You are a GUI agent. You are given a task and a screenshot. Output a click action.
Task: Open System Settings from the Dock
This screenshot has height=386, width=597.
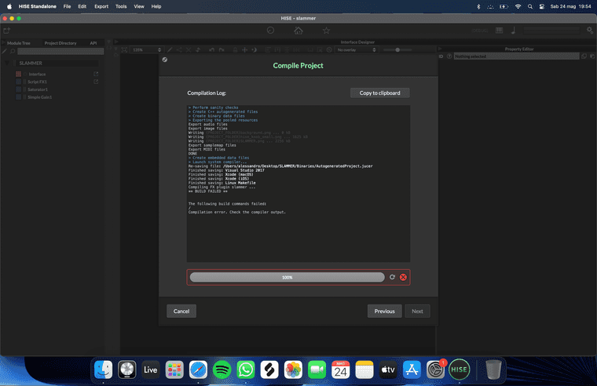(x=435, y=370)
